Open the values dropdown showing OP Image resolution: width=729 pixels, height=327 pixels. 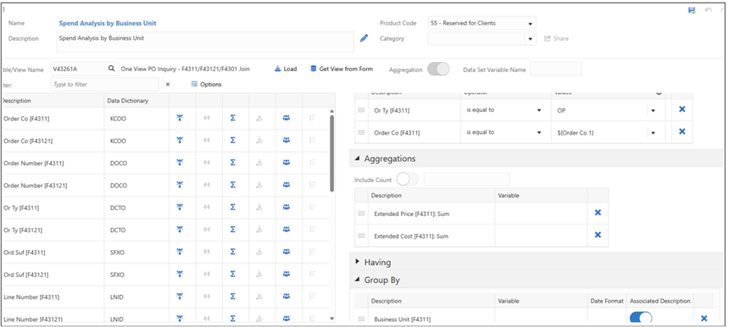coord(654,110)
